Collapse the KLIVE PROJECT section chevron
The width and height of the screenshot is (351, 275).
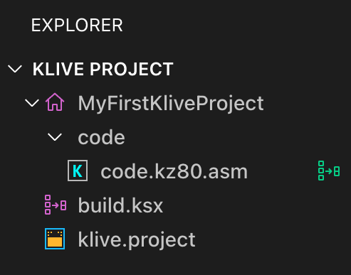point(15,69)
